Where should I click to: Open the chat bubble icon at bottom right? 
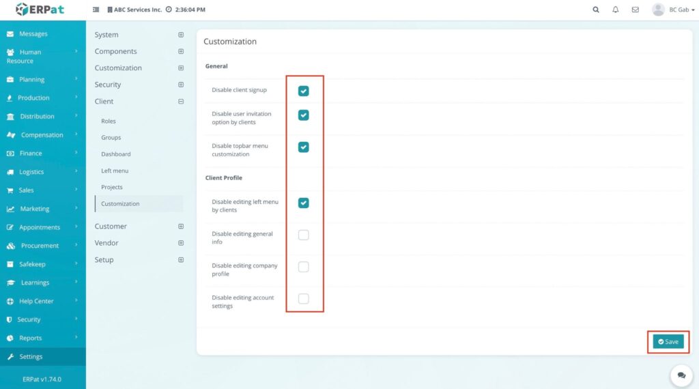pos(681,375)
